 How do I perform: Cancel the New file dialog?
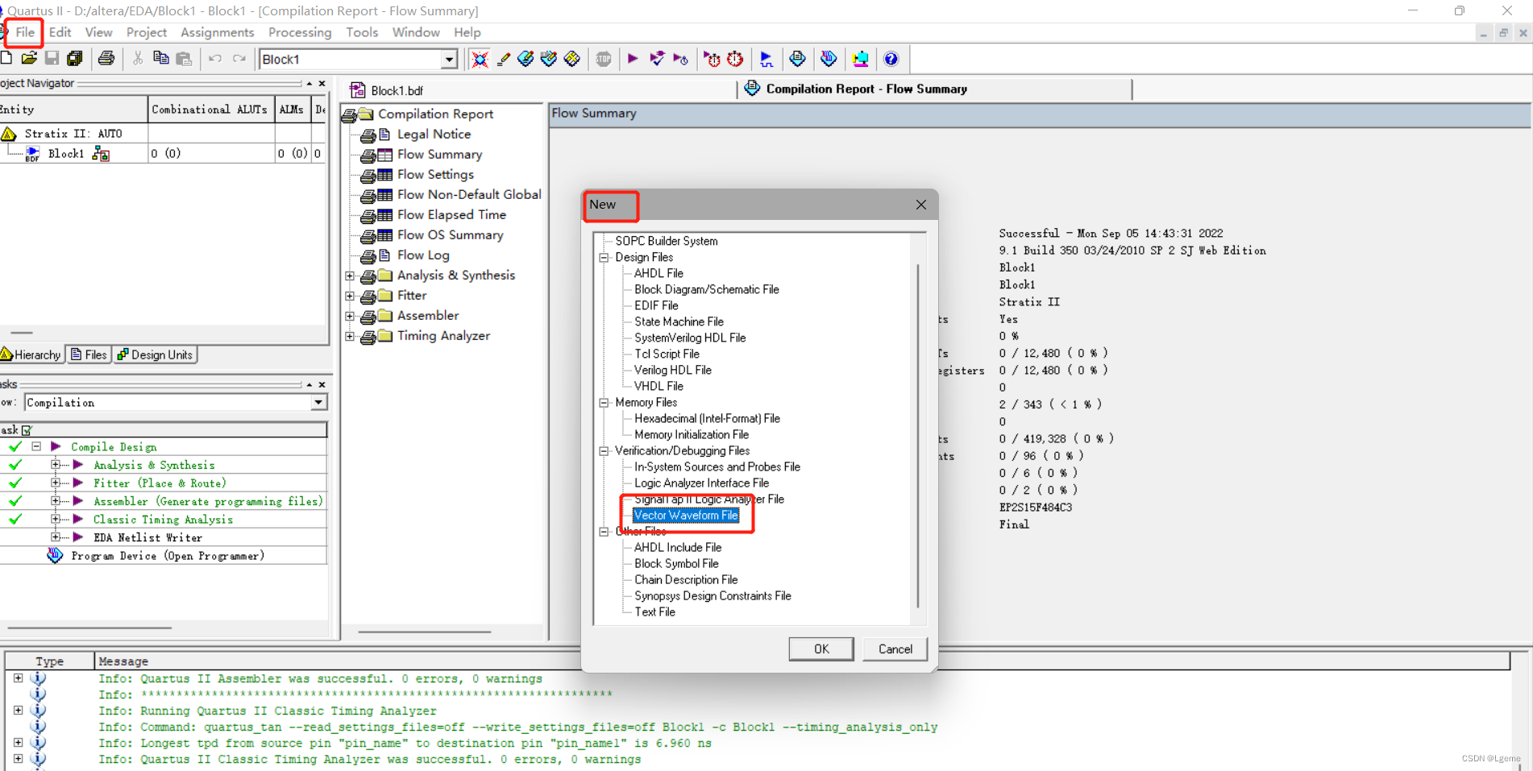[895, 649]
